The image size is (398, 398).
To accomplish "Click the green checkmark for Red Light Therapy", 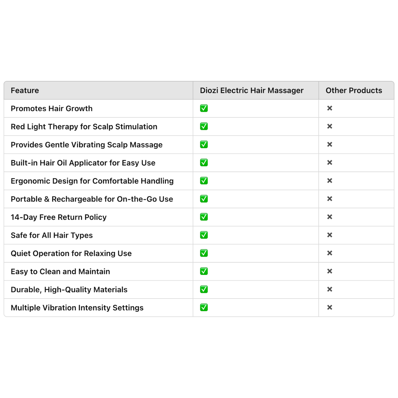I will [x=204, y=126].
